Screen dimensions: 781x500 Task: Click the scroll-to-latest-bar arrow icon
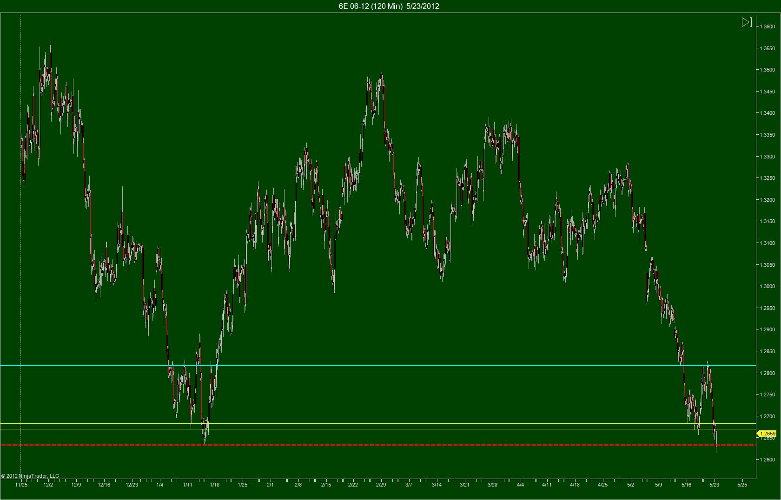pyautogui.click(x=746, y=22)
